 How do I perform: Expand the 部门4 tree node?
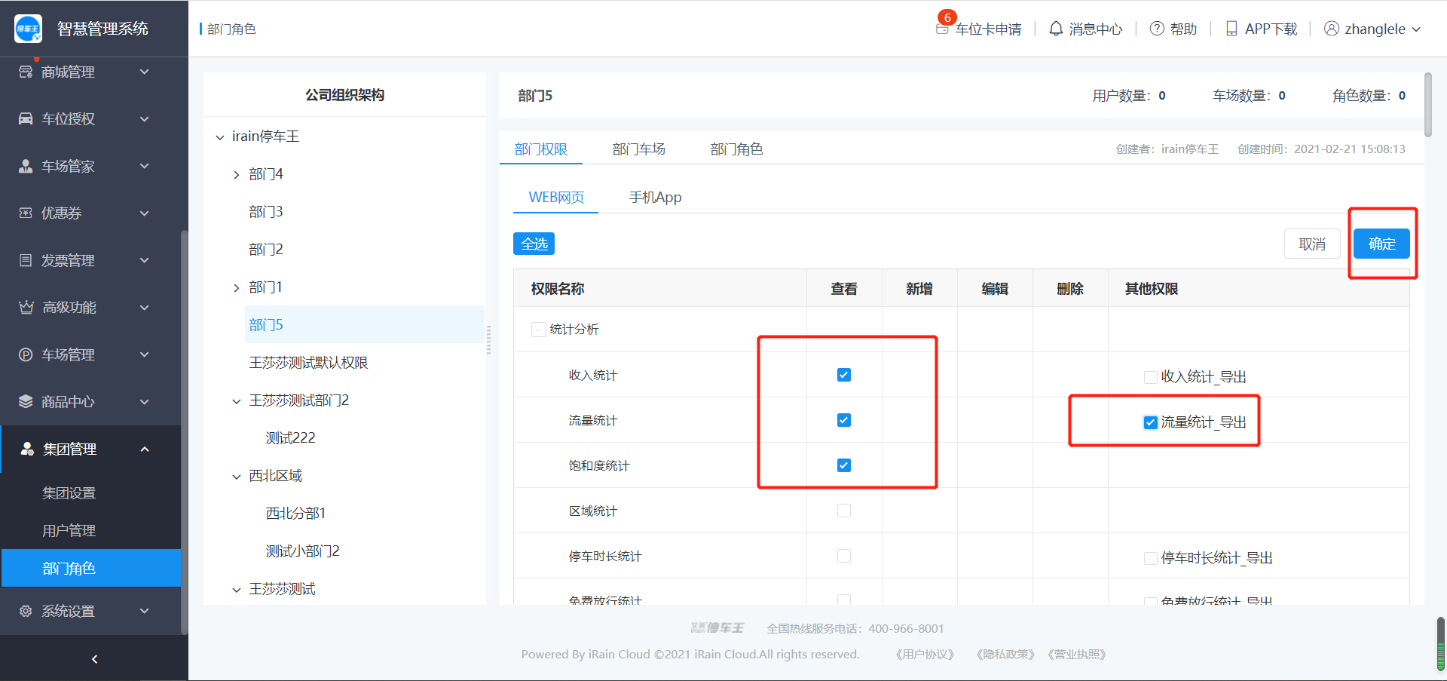pos(237,175)
